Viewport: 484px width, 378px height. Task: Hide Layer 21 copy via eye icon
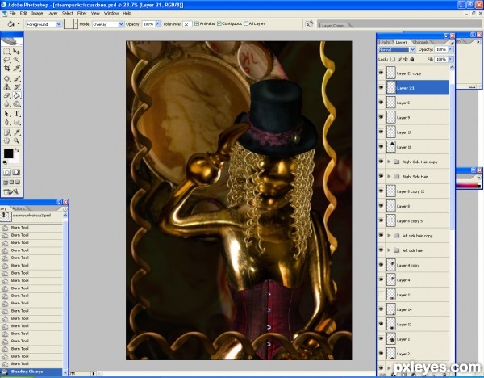[382, 73]
